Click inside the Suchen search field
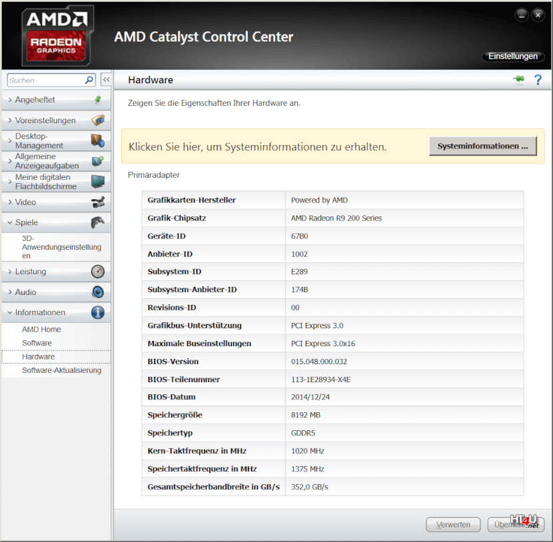 (x=46, y=80)
